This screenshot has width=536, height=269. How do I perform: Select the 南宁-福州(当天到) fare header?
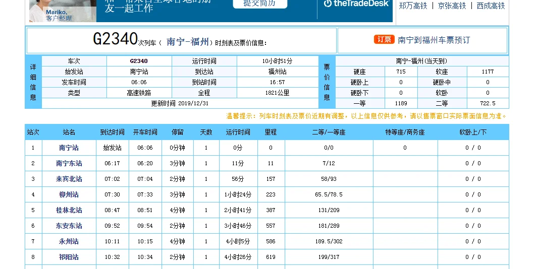click(421, 61)
